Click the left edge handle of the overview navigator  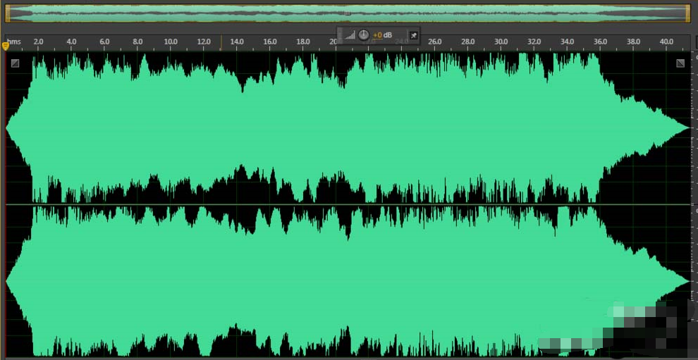click(x=7, y=13)
